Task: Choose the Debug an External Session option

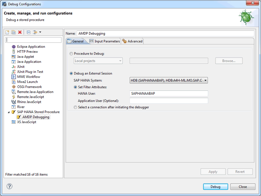Action: 72,74
